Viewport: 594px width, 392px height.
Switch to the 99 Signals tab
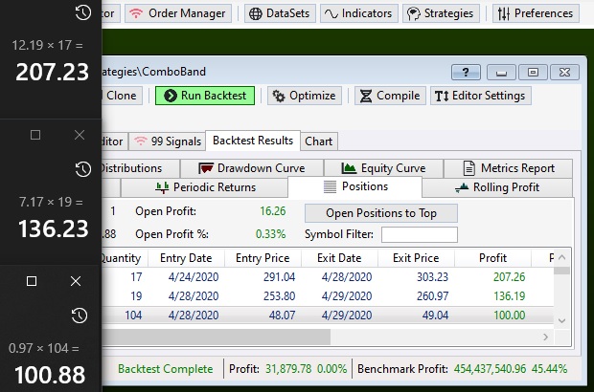(x=167, y=142)
